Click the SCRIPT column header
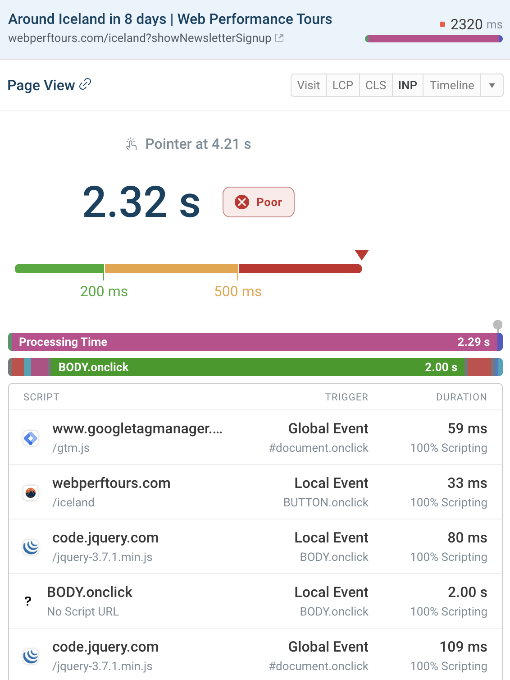 (x=41, y=397)
